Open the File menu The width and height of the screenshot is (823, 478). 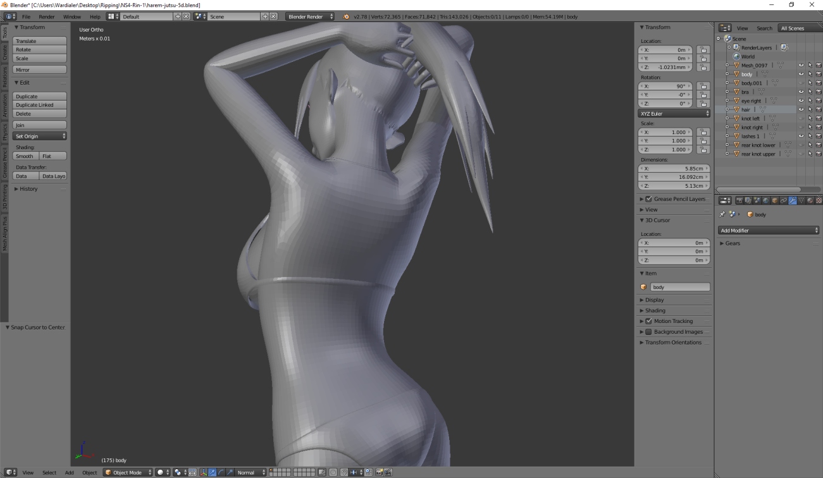pos(26,16)
